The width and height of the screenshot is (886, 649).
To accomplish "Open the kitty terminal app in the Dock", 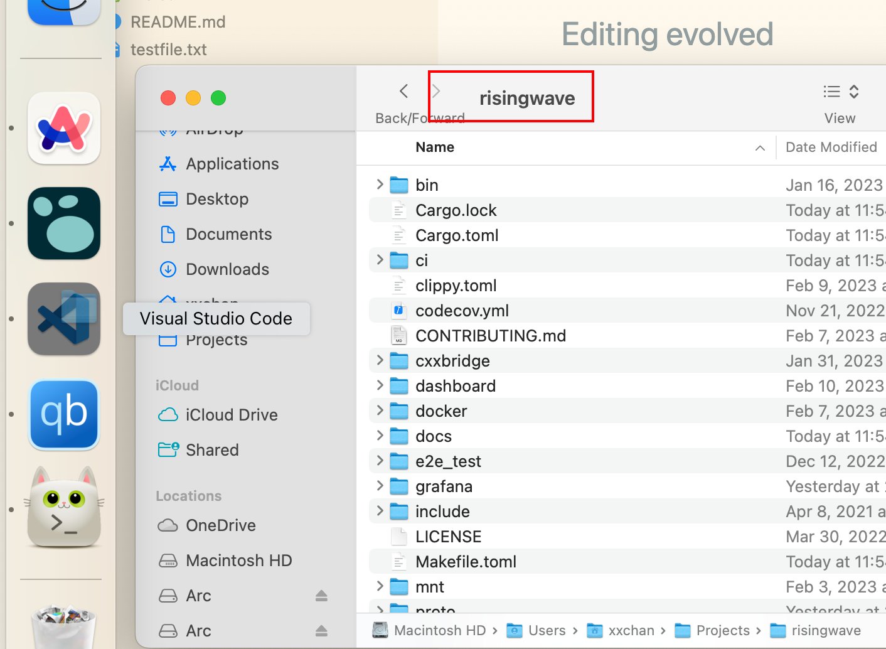I will click(63, 509).
